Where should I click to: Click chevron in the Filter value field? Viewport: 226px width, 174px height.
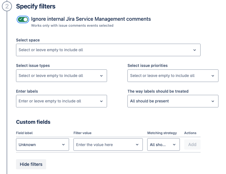coord(137,144)
